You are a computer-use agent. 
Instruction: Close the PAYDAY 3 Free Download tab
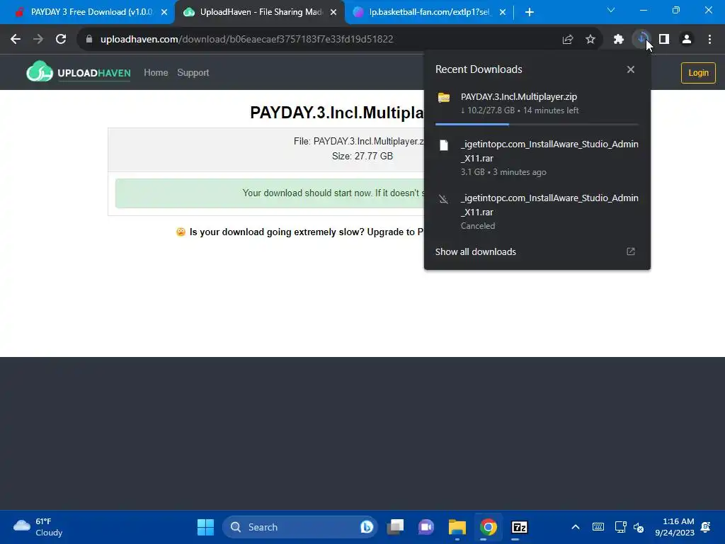pos(164,13)
